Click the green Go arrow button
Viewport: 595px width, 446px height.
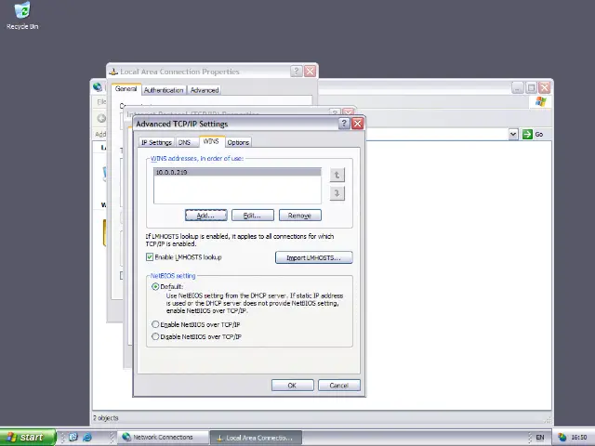[533, 134]
